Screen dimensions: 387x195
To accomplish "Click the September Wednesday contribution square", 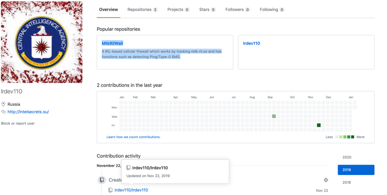I will [x=274, y=116].
